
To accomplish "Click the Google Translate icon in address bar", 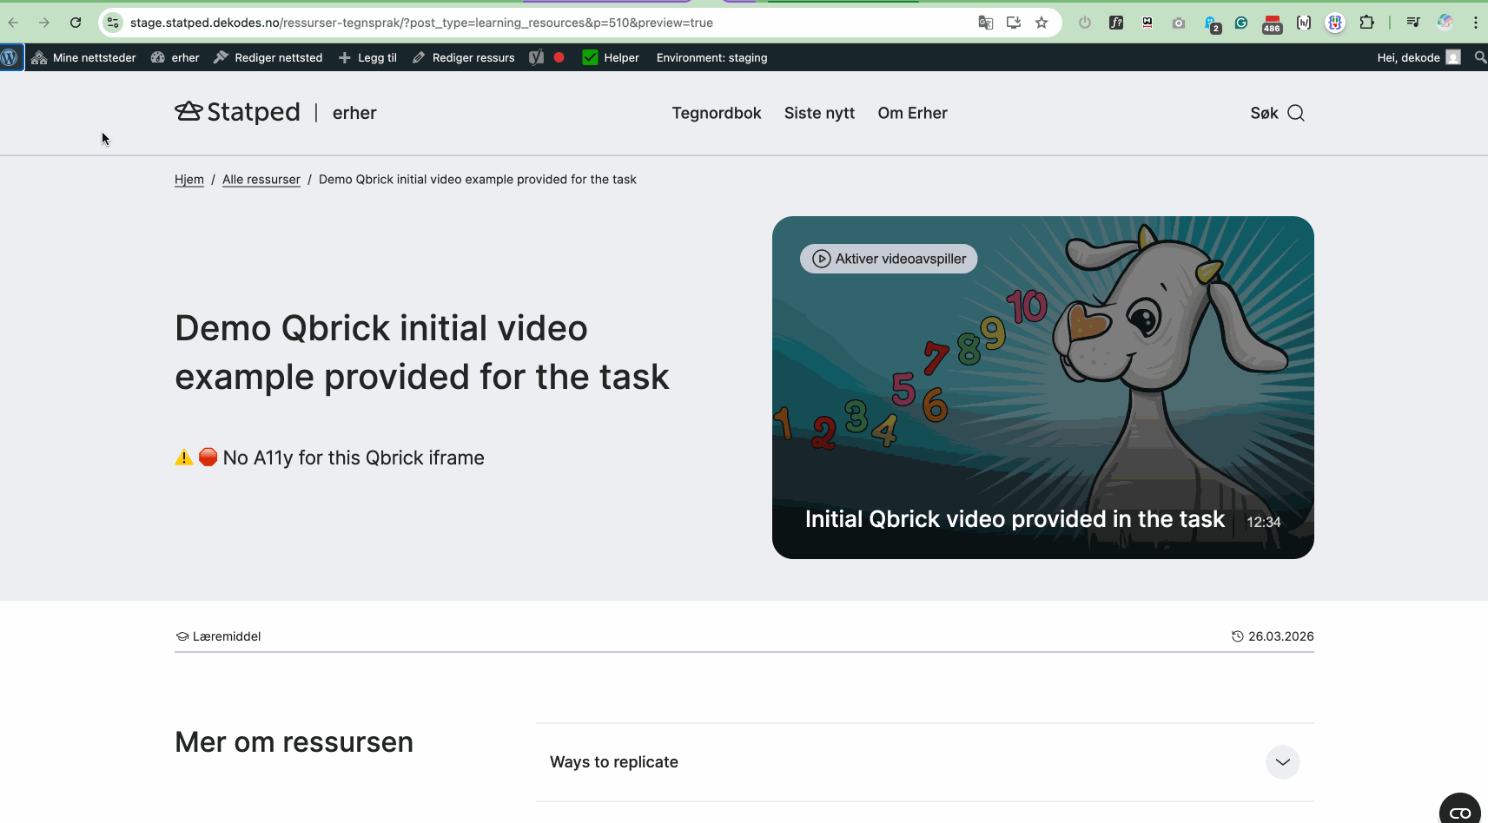I will (985, 23).
